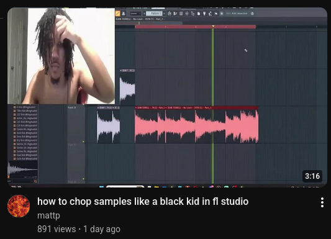Open the video's three-dot options menu
The width and height of the screenshot is (331, 239).
pyautogui.click(x=322, y=202)
